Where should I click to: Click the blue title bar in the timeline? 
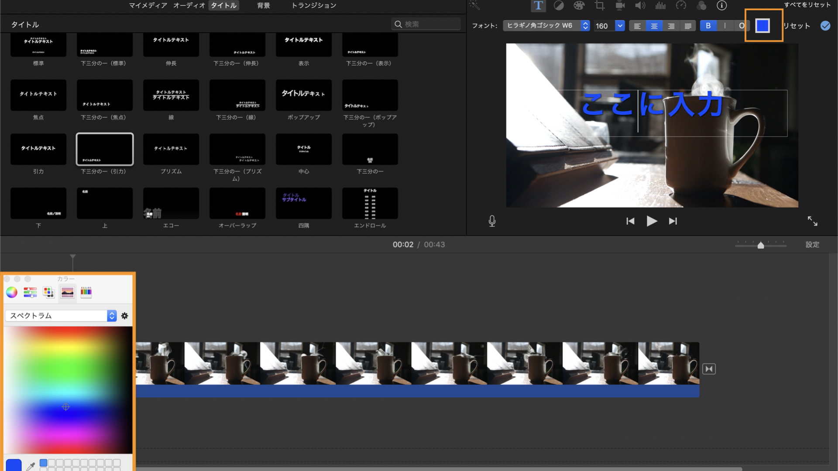coord(417,391)
